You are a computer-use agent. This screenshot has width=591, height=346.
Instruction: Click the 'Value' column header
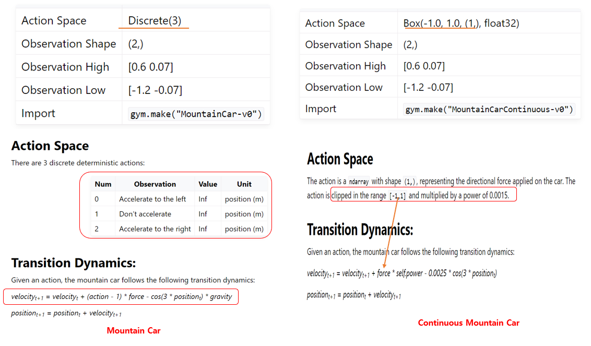click(x=208, y=184)
